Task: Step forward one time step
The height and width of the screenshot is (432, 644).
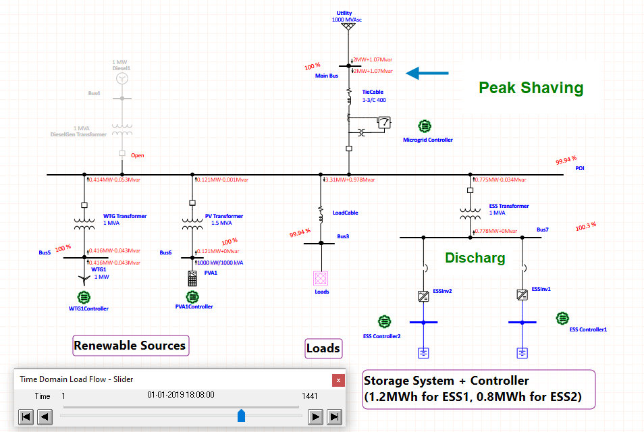Action: pos(315,416)
